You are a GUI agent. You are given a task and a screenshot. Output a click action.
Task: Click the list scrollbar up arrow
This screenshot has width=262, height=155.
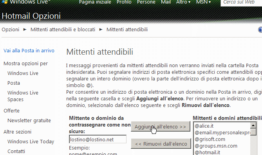tap(253, 125)
